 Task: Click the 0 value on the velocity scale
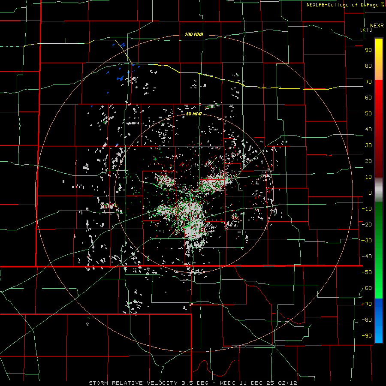(370, 193)
